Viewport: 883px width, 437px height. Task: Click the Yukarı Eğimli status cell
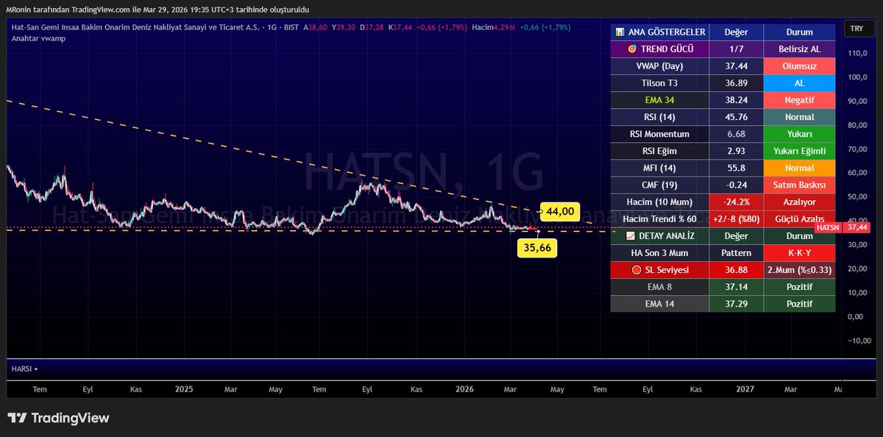click(x=799, y=151)
